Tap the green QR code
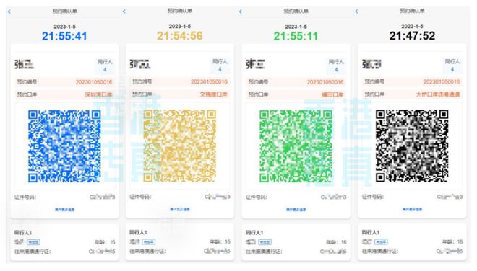The image size is (477, 271). [296, 146]
